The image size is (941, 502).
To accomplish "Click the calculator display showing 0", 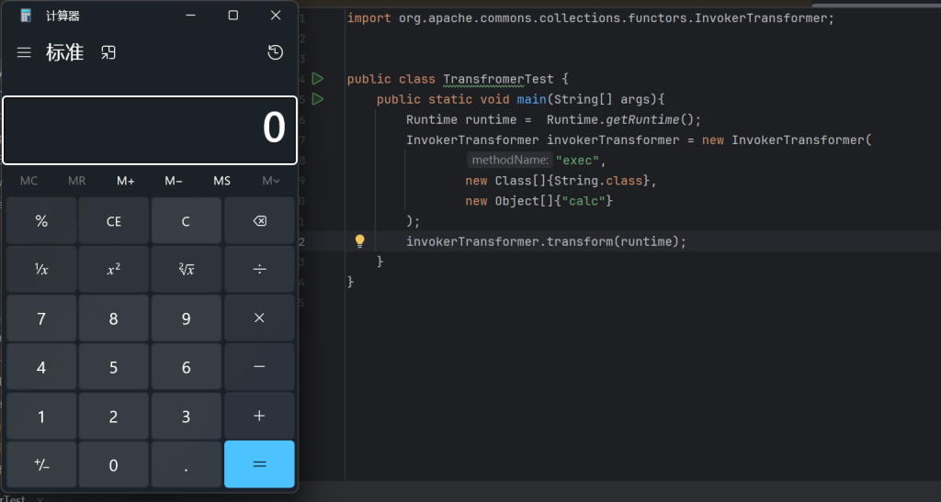I will coord(150,129).
